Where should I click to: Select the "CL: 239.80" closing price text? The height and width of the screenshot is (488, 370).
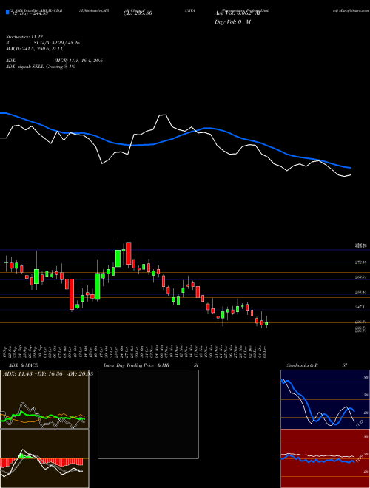[x=137, y=13]
